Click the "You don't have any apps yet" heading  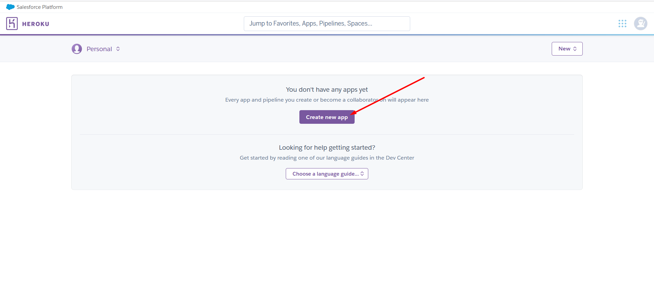(x=327, y=90)
